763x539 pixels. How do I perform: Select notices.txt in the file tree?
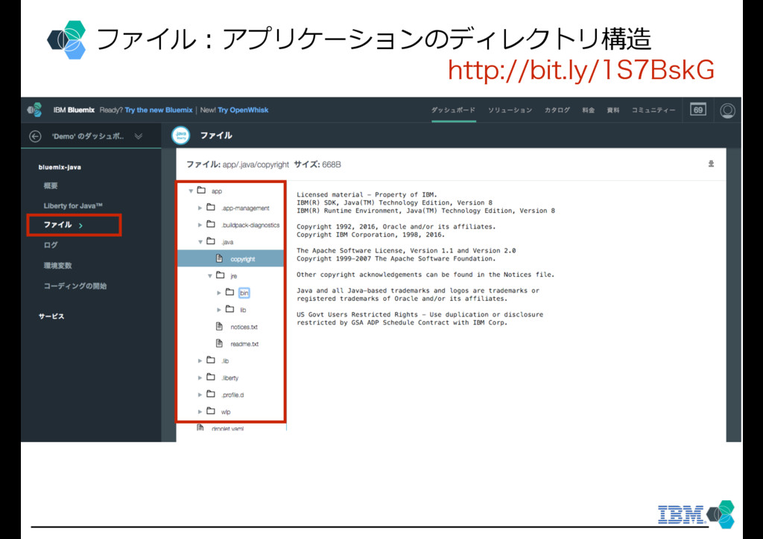click(244, 327)
